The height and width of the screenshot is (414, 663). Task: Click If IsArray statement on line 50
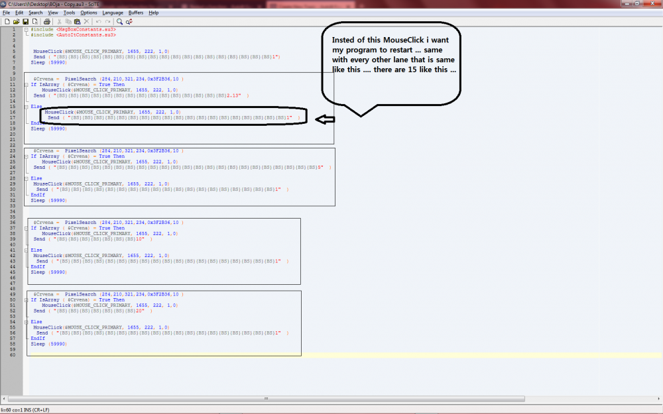pyautogui.click(x=78, y=300)
